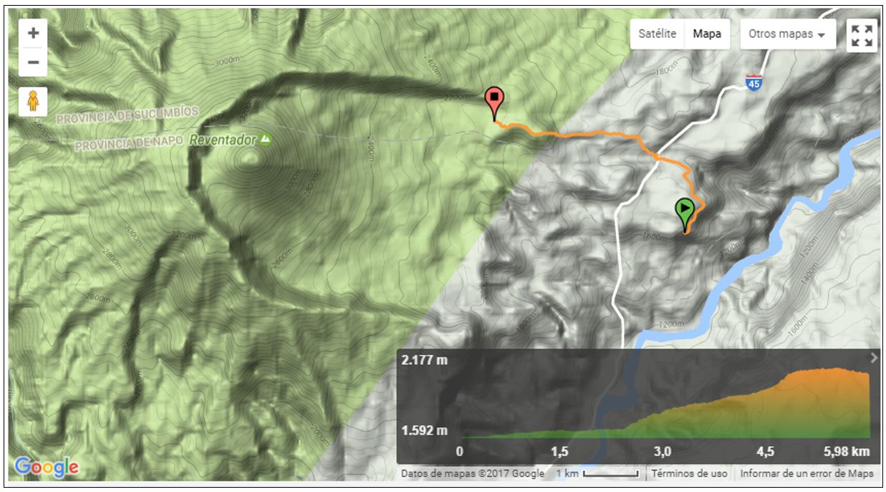Click the 1 km scale bar

coord(597,474)
